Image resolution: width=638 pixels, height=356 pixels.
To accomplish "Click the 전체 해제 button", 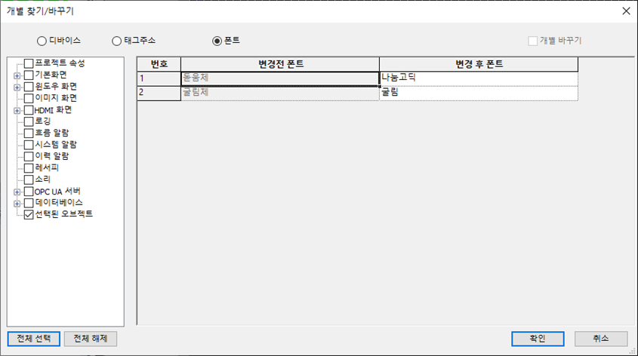I will (x=91, y=339).
